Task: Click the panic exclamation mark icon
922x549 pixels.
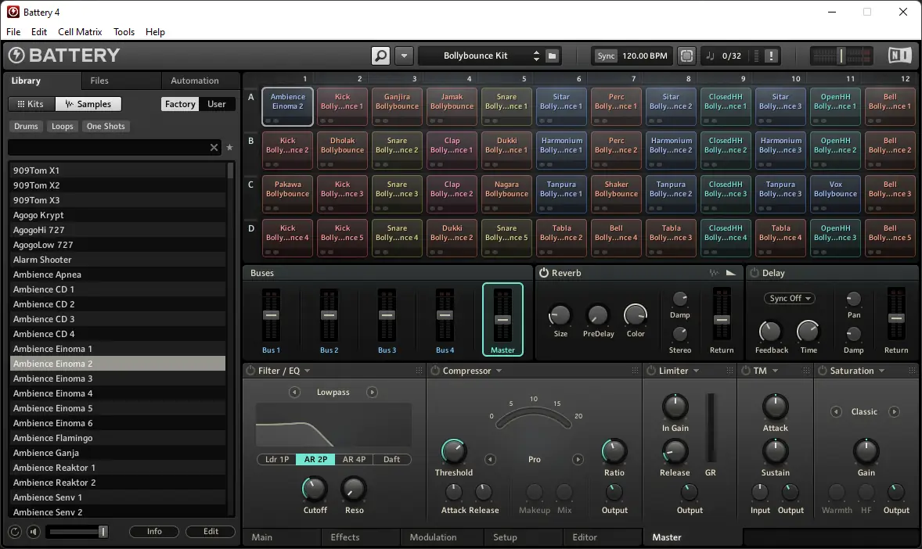Action: coord(771,56)
